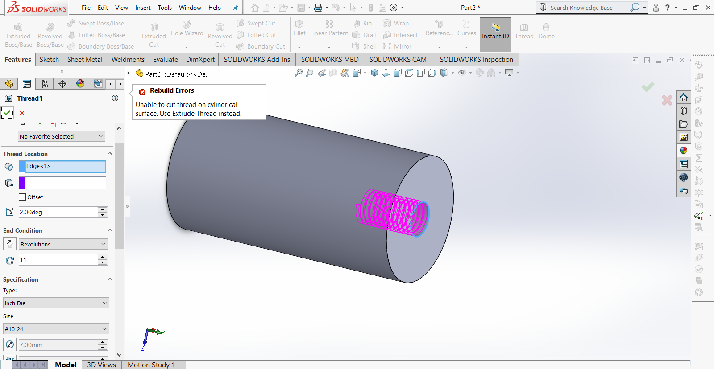Open the File Explorer folder task pane icon

point(684,124)
